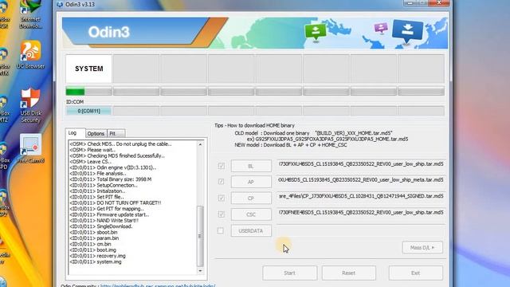Open the USB Disk Security desktop icon
Screen dimensions: 510x287
[x=30, y=105]
